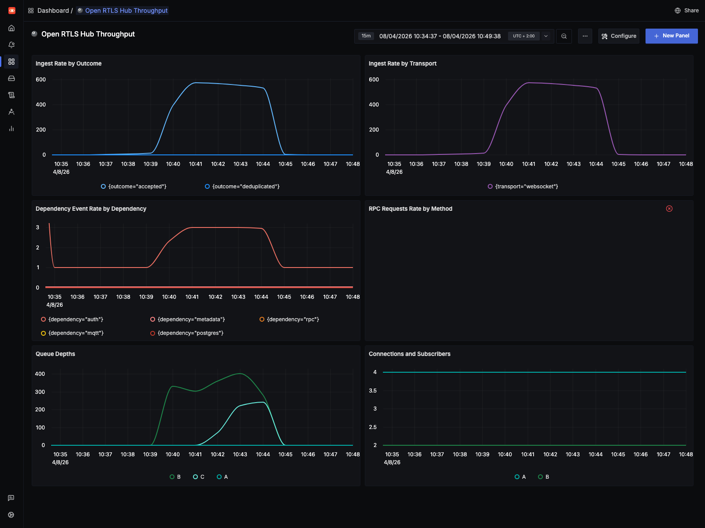Expand the more options ellipsis menu

pyautogui.click(x=585, y=36)
